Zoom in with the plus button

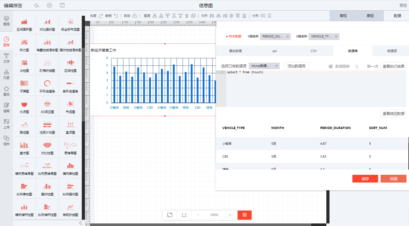click(x=230, y=215)
